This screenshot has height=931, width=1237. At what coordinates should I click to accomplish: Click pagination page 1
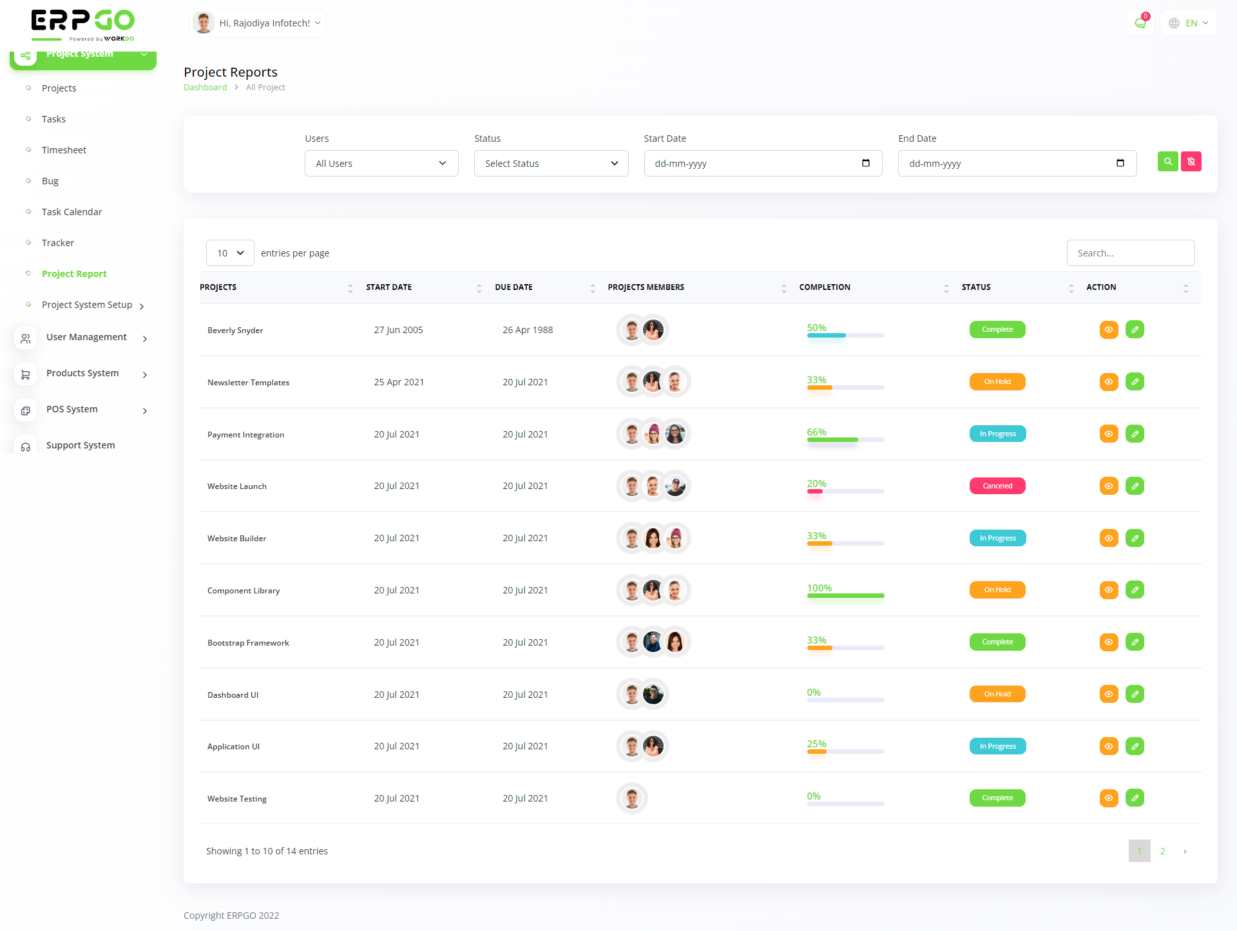(x=1139, y=851)
